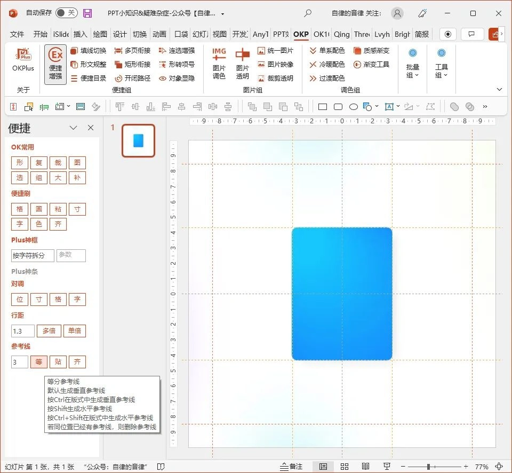Click the 多倍 line spacing button
Viewport: 512px width, 473px height.
(49, 331)
